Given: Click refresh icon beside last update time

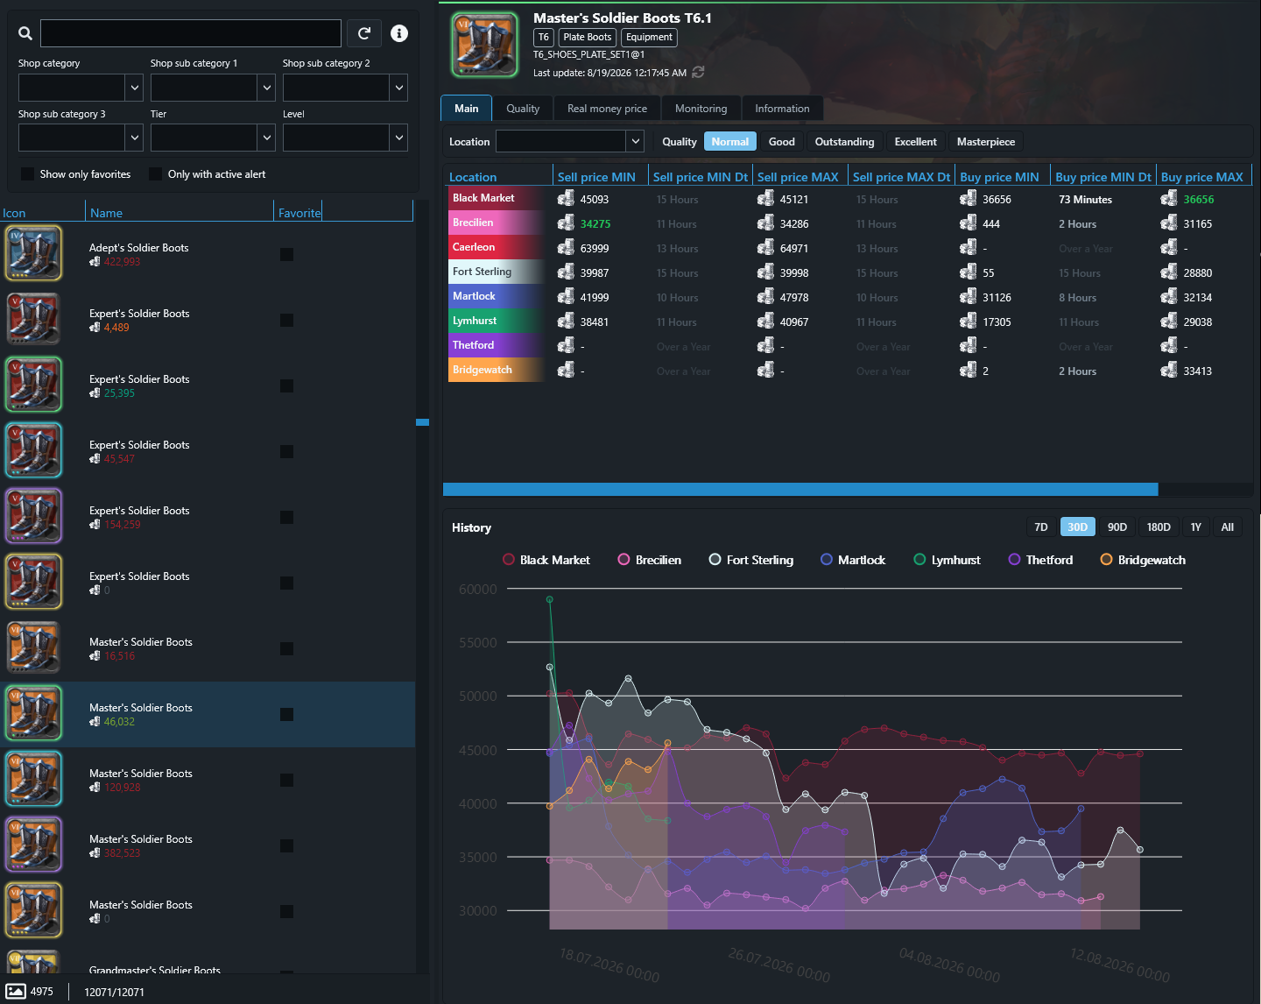Looking at the screenshot, I should (x=698, y=73).
